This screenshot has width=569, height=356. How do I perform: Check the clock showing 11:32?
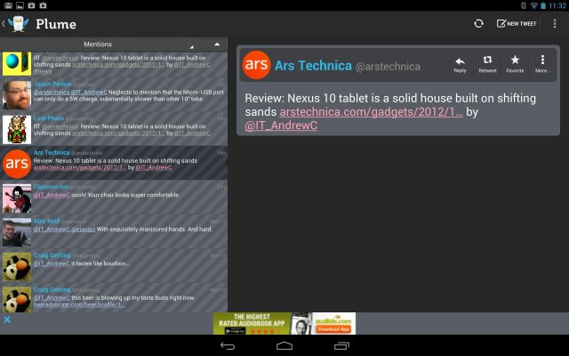click(x=557, y=5)
